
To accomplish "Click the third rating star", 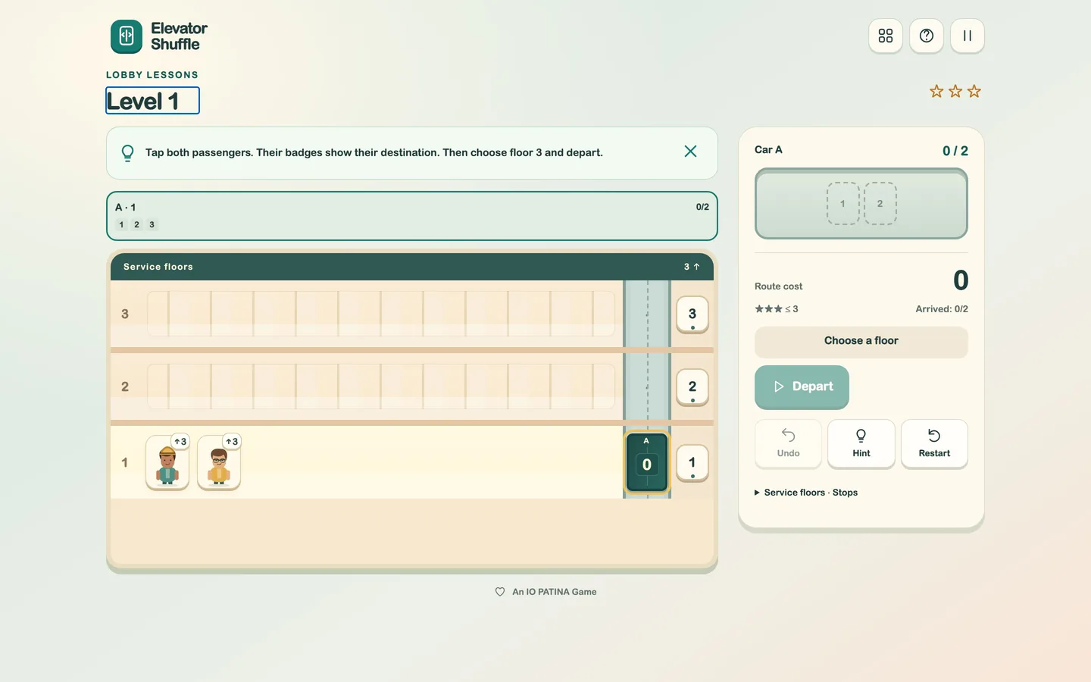I will (x=974, y=92).
